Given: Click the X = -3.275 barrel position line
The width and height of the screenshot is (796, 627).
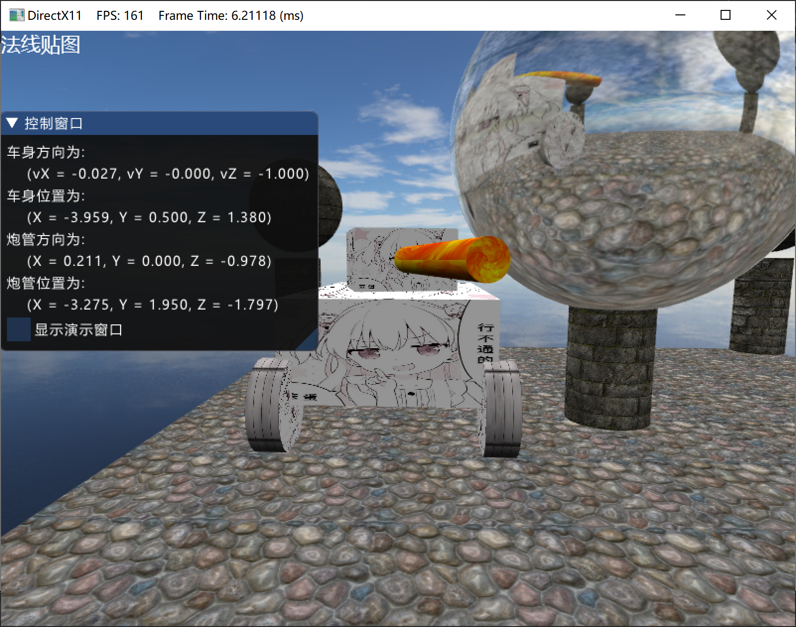Looking at the screenshot, I should coord(153,305).
